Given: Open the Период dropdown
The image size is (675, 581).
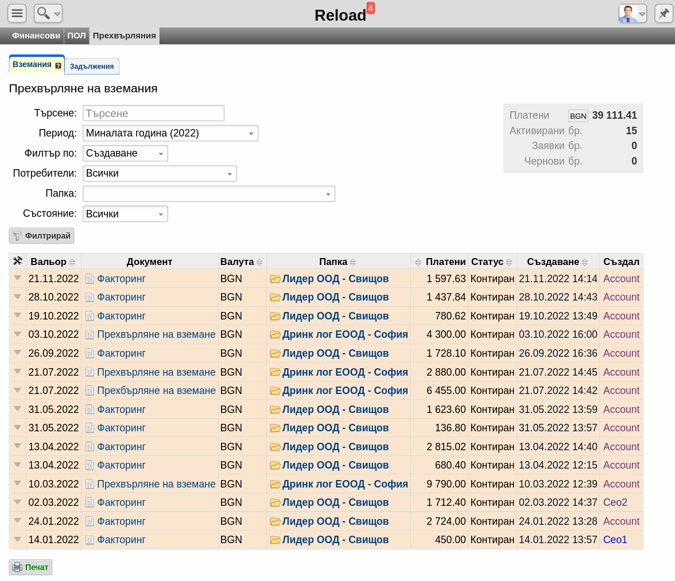Looking at the screenshot, I should click(x=170, y=133).
